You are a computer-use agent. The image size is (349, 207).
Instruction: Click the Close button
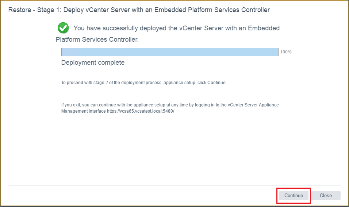click(326, 195)
